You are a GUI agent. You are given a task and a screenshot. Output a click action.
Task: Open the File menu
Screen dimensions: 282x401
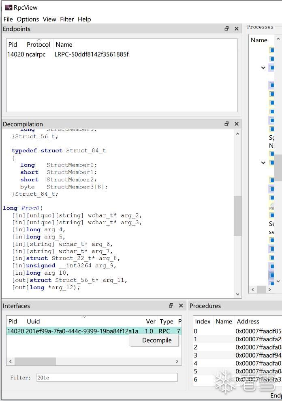8,19
